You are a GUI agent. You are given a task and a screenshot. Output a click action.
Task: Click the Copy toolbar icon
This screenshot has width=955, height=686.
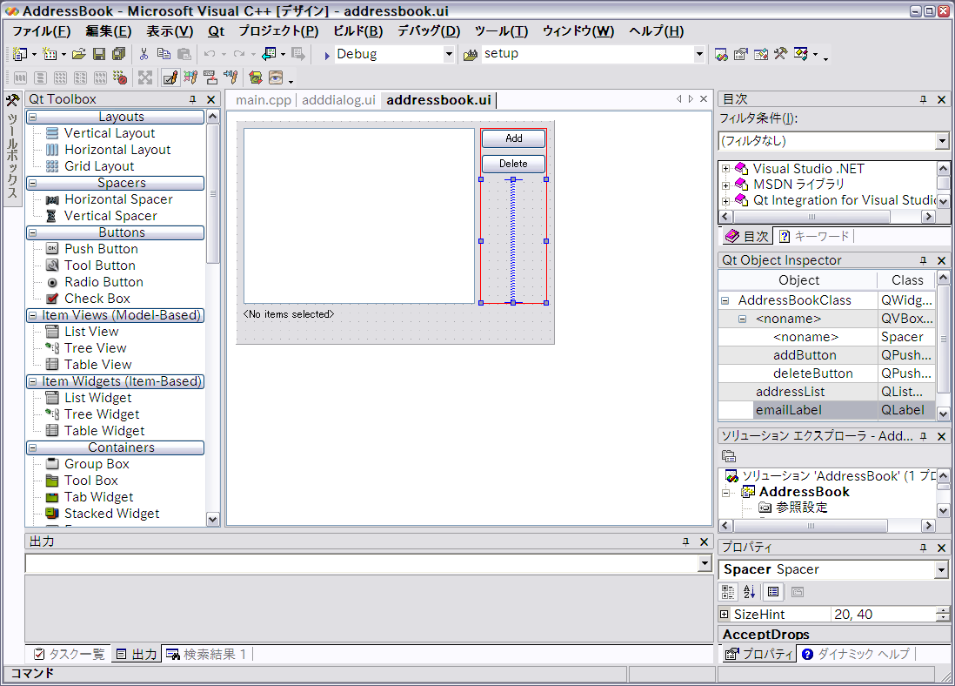(164, 54)
